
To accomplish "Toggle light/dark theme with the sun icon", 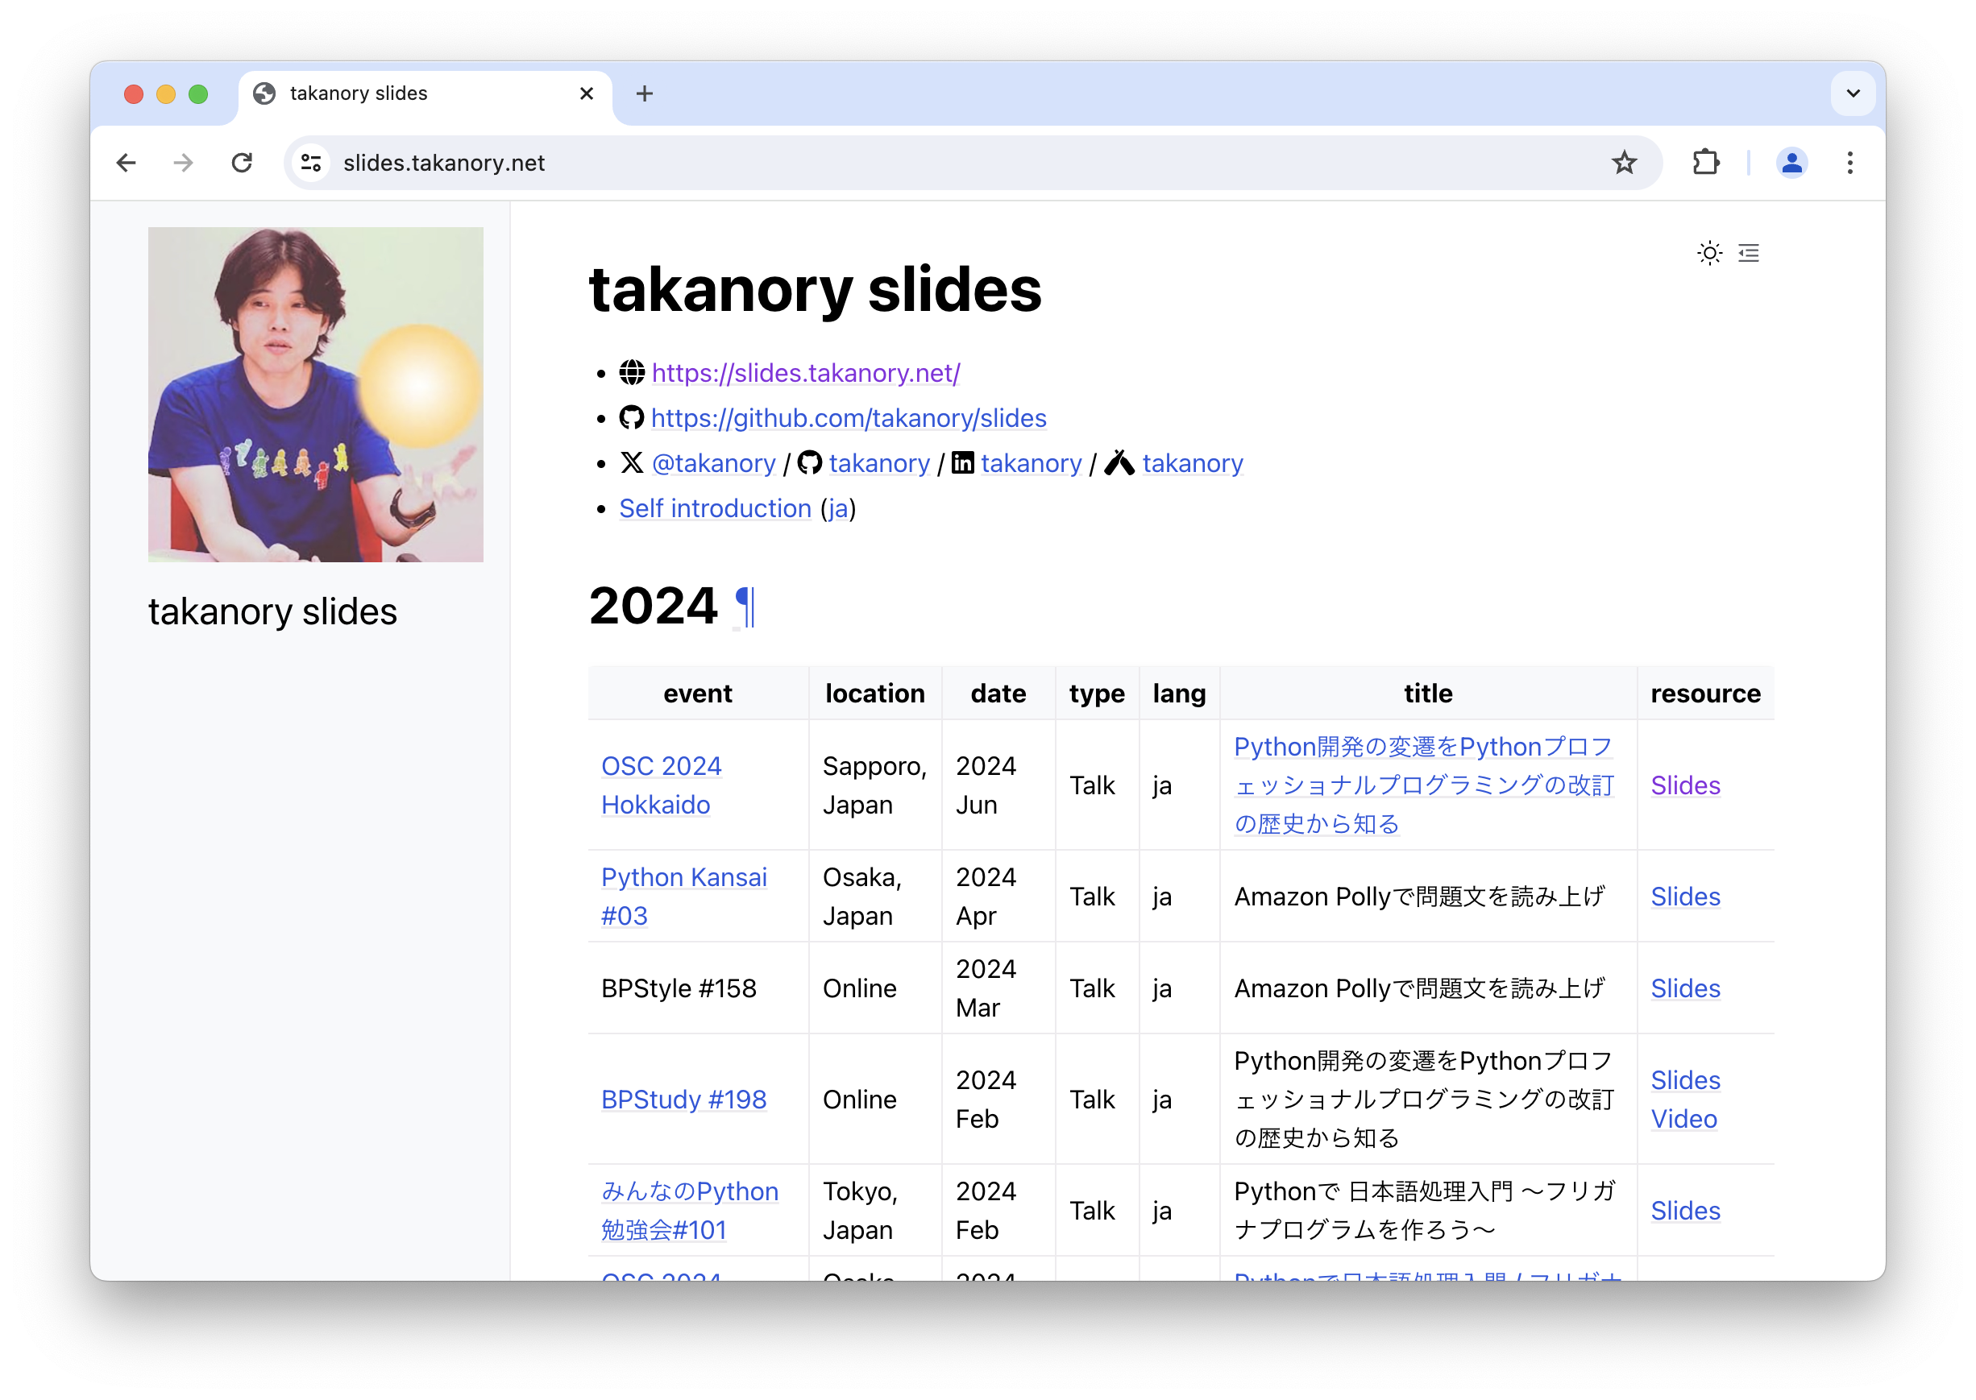I will (x=1709, y=253).
